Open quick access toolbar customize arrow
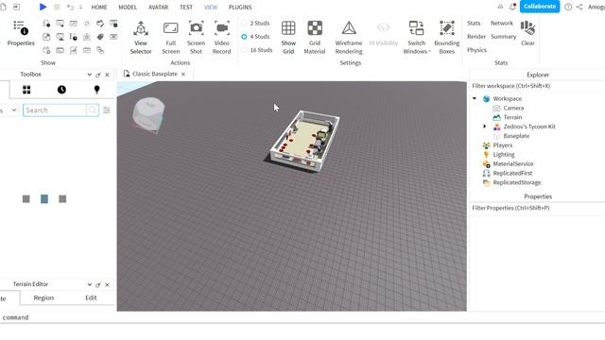Image resolution: width=605 pixels, height=340 pixels. point(80,7)
